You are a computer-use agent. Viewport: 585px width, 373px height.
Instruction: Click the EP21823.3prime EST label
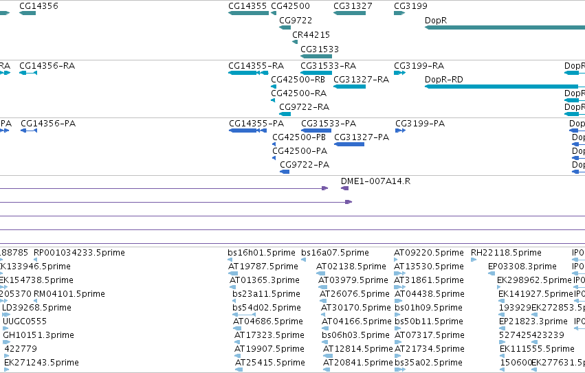coord(533,321)
